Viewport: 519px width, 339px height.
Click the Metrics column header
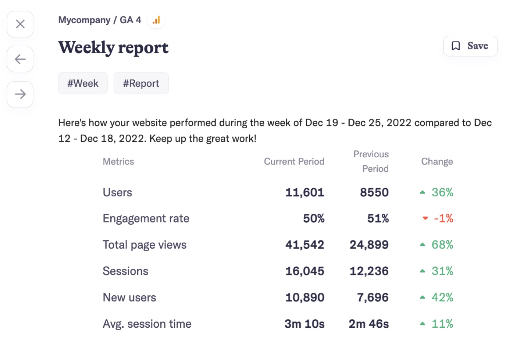(118, 161)
